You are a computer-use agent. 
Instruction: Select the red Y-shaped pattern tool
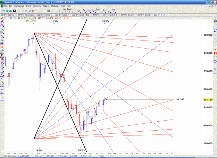[108, 11]
